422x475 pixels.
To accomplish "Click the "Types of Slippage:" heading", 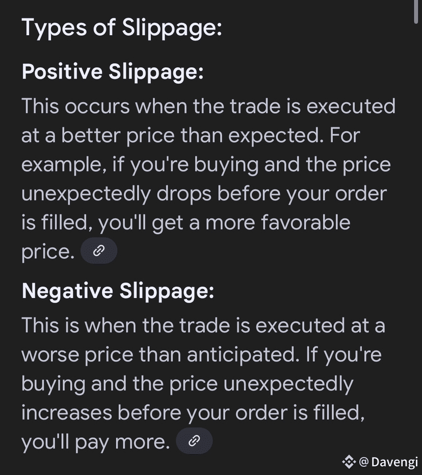I will [122, 28].
